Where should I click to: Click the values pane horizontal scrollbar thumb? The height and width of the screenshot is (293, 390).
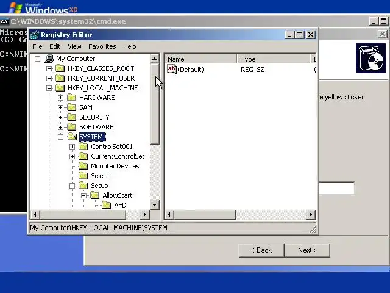coord(205,214)
